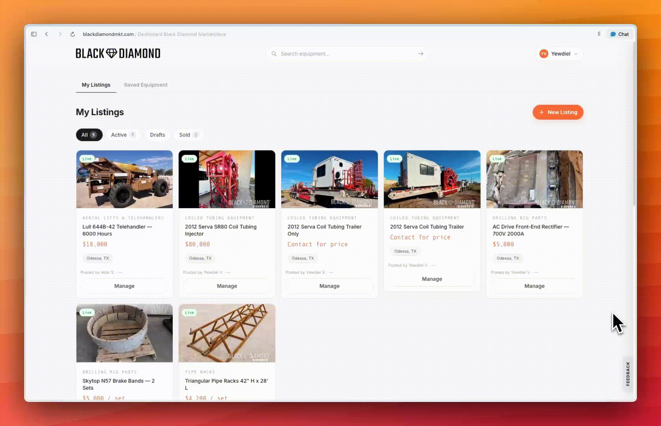Viewport: 661px width, 426px height.
Task: Open the Coil Tubing Trailer Only image
Action: (329, 179)
